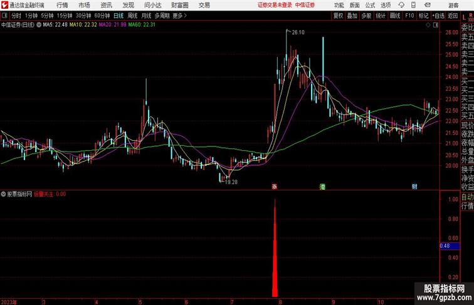Toggle the right side panel icon
474x305 pixels.
[436, 25]
